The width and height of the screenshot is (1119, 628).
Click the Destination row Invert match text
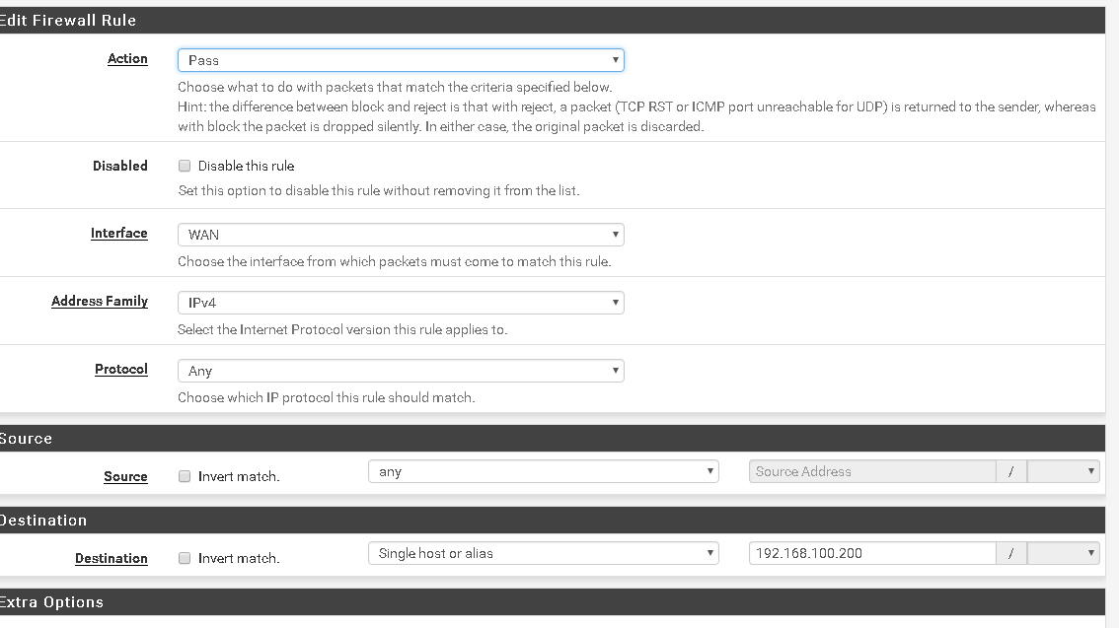click(239, 558)
